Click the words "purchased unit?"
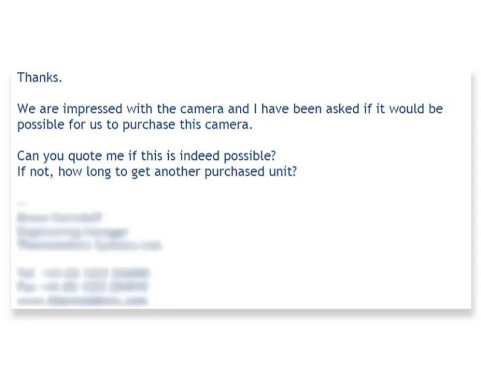This screenshot has width=481, height=376. 251,172
